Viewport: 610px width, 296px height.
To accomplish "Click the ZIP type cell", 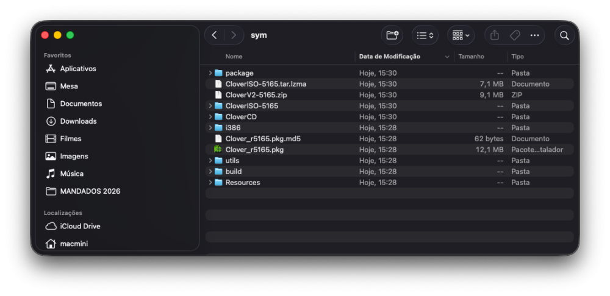I will (517, 95).
